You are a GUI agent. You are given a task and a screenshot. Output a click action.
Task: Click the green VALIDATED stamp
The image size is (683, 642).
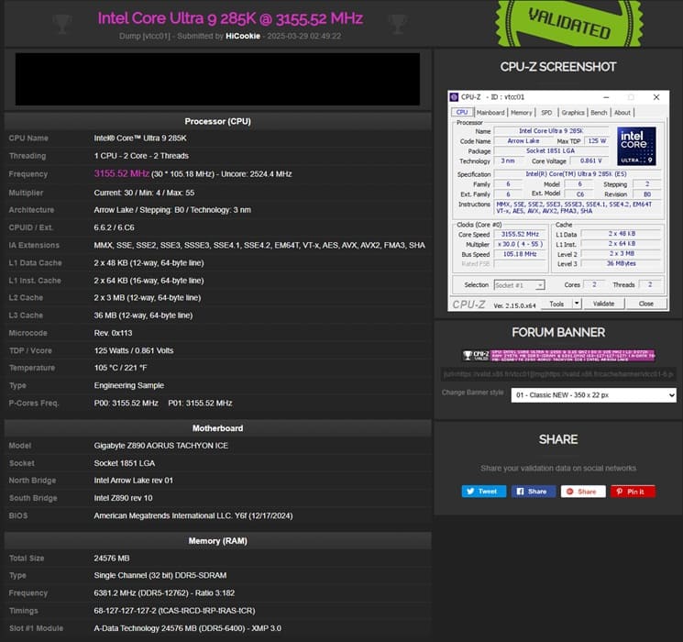point(569,23)
